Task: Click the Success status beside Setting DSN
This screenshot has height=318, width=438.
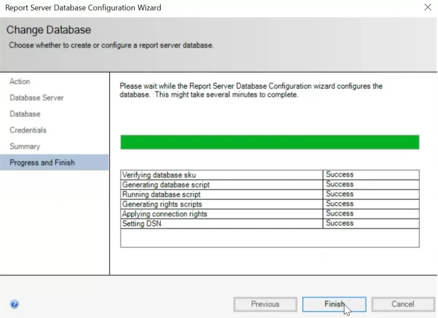Action: point(339,223)
